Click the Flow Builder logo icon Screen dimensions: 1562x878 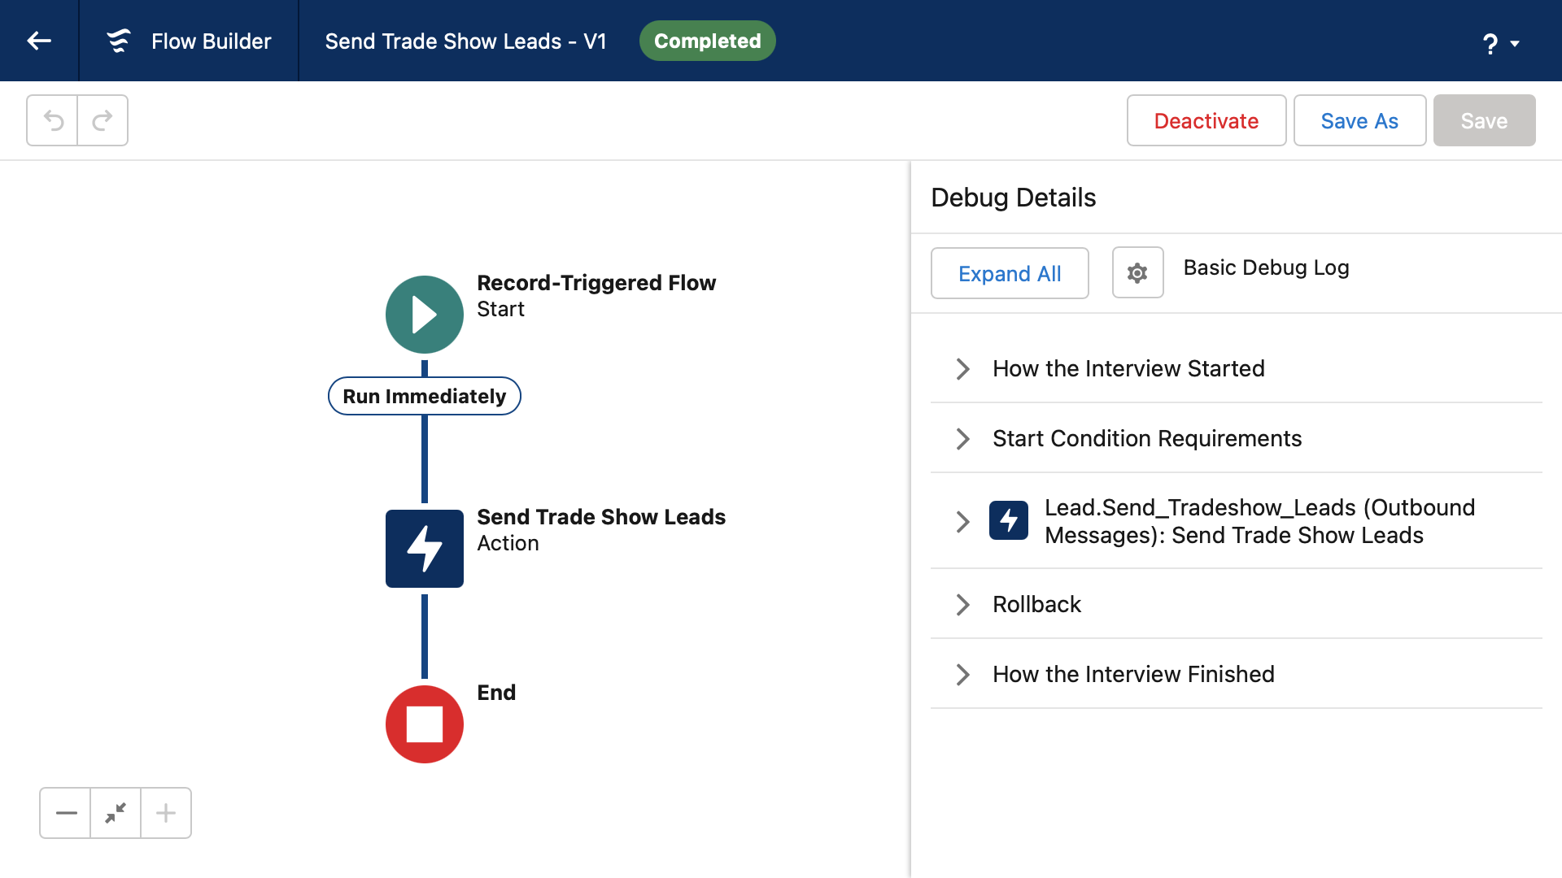tap(119, 41)
